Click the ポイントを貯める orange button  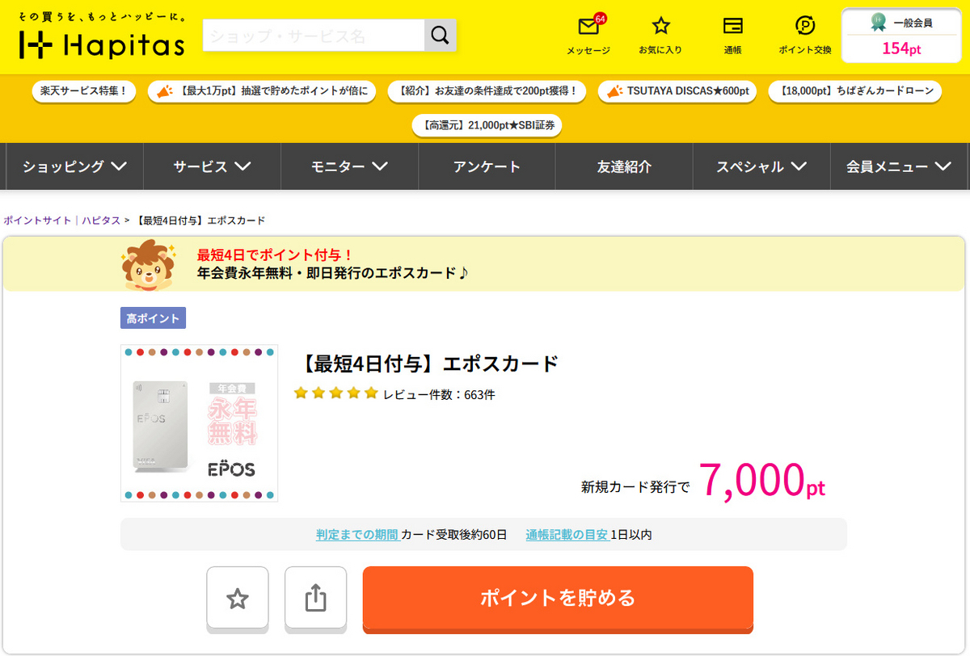[558, 599]
